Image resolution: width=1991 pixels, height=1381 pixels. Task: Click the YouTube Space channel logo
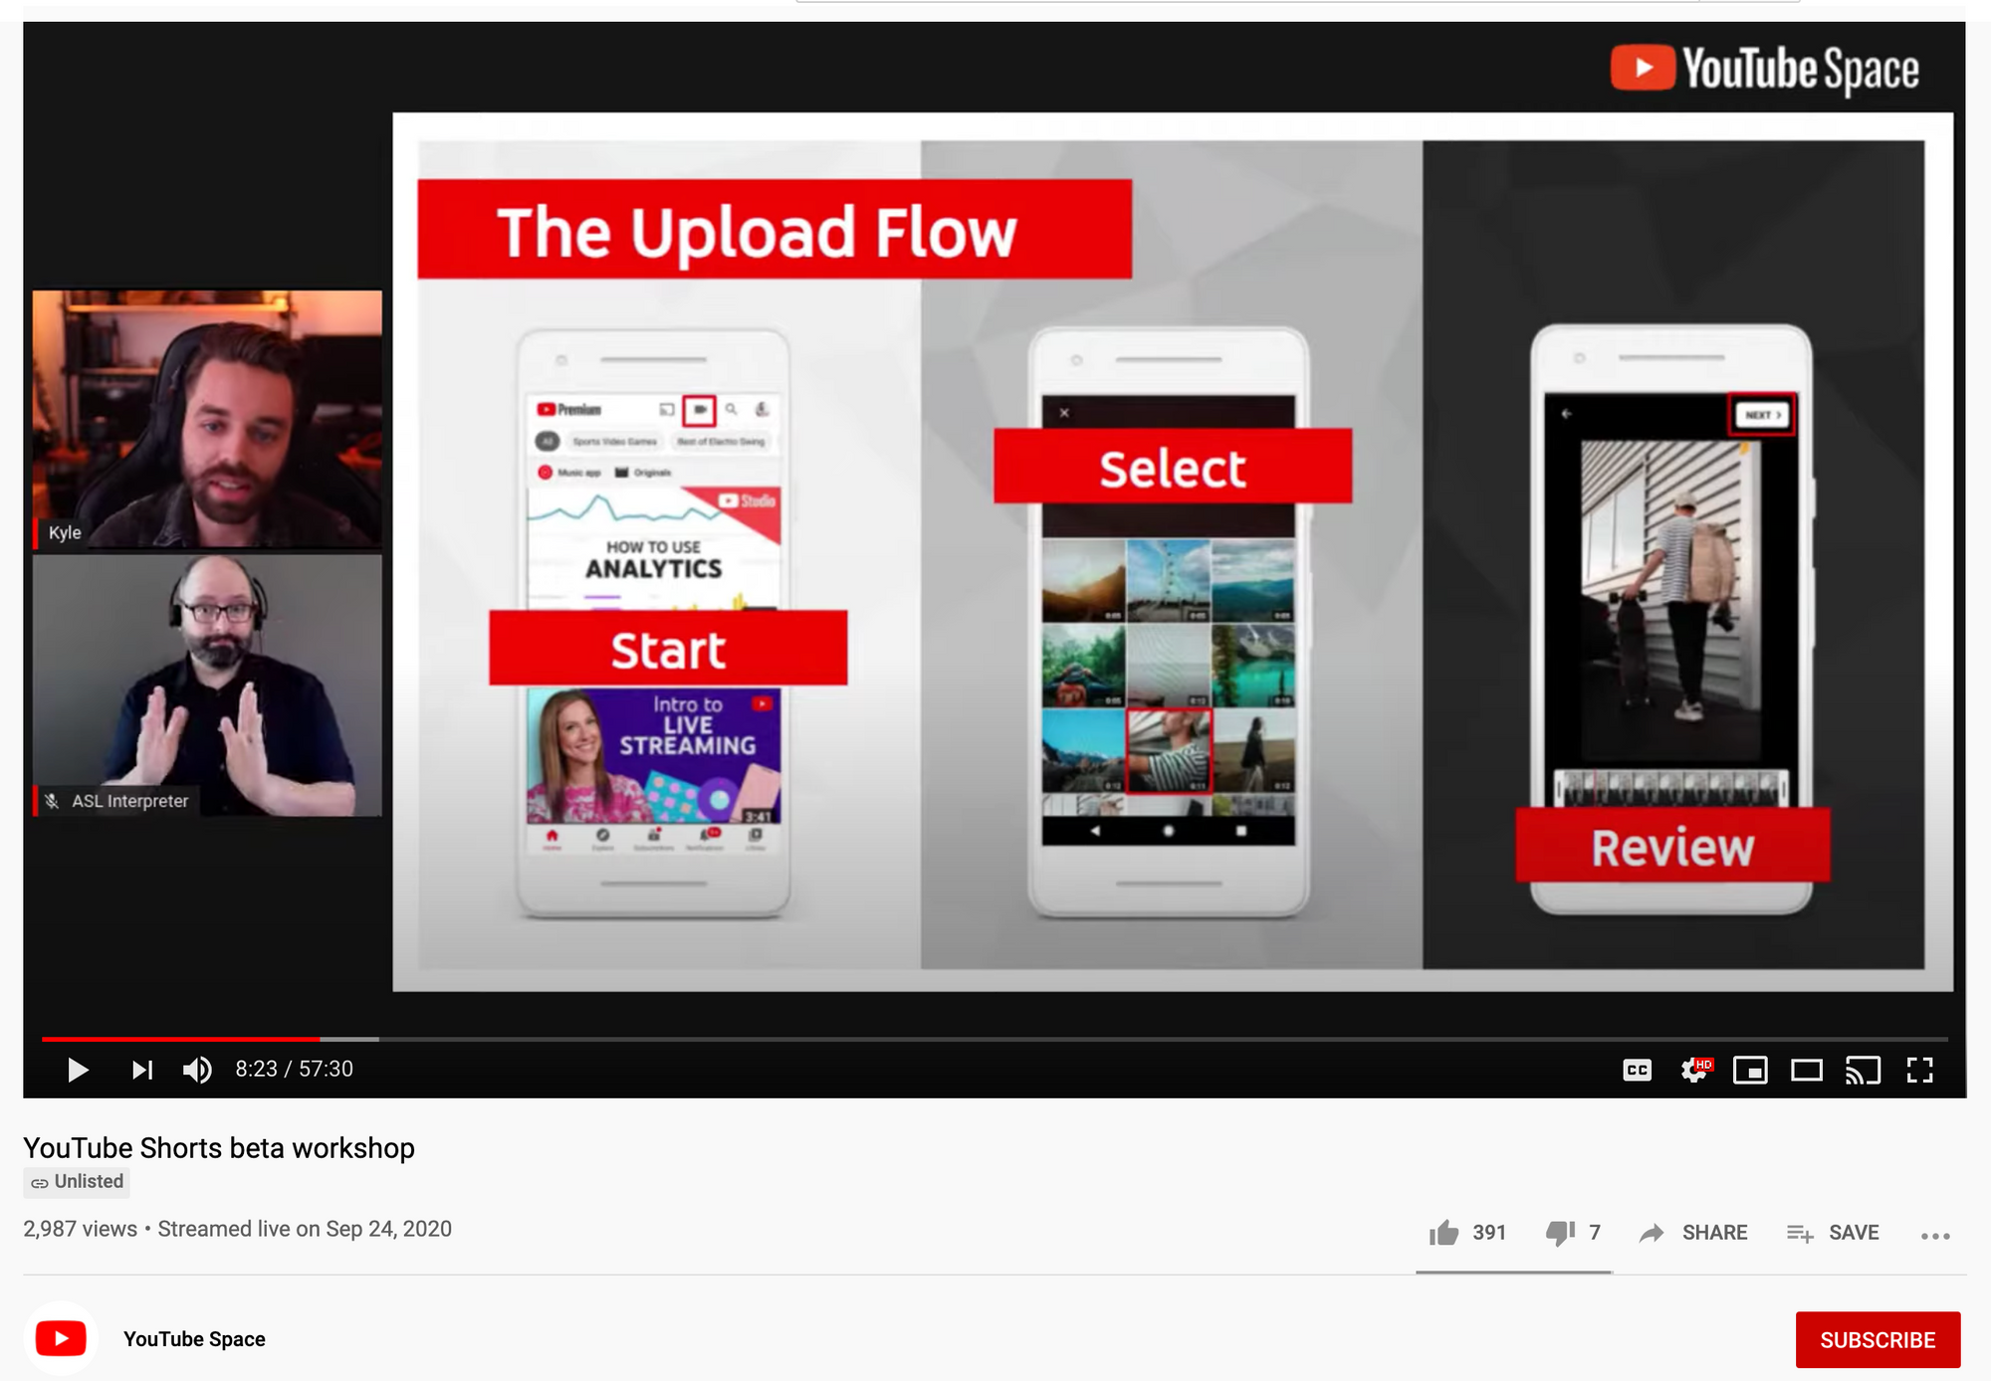pos(61,1338)
